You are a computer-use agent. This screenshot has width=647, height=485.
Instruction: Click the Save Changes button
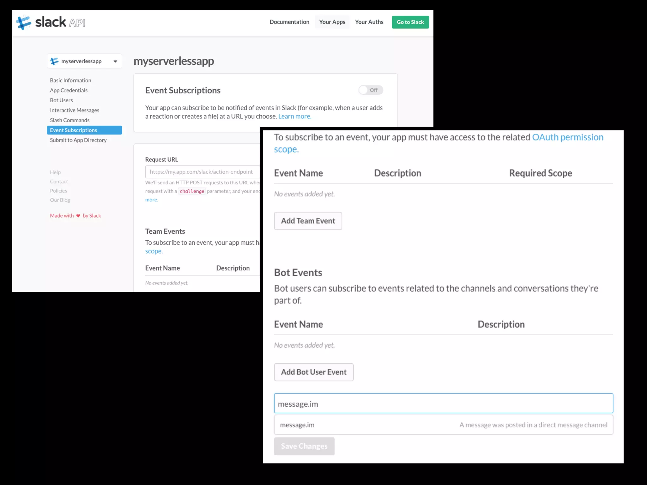[x=304, y=446]
